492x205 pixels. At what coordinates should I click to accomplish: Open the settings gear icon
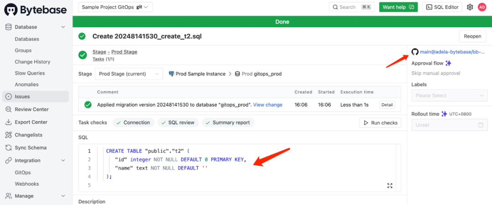click(x=470, y=7)
